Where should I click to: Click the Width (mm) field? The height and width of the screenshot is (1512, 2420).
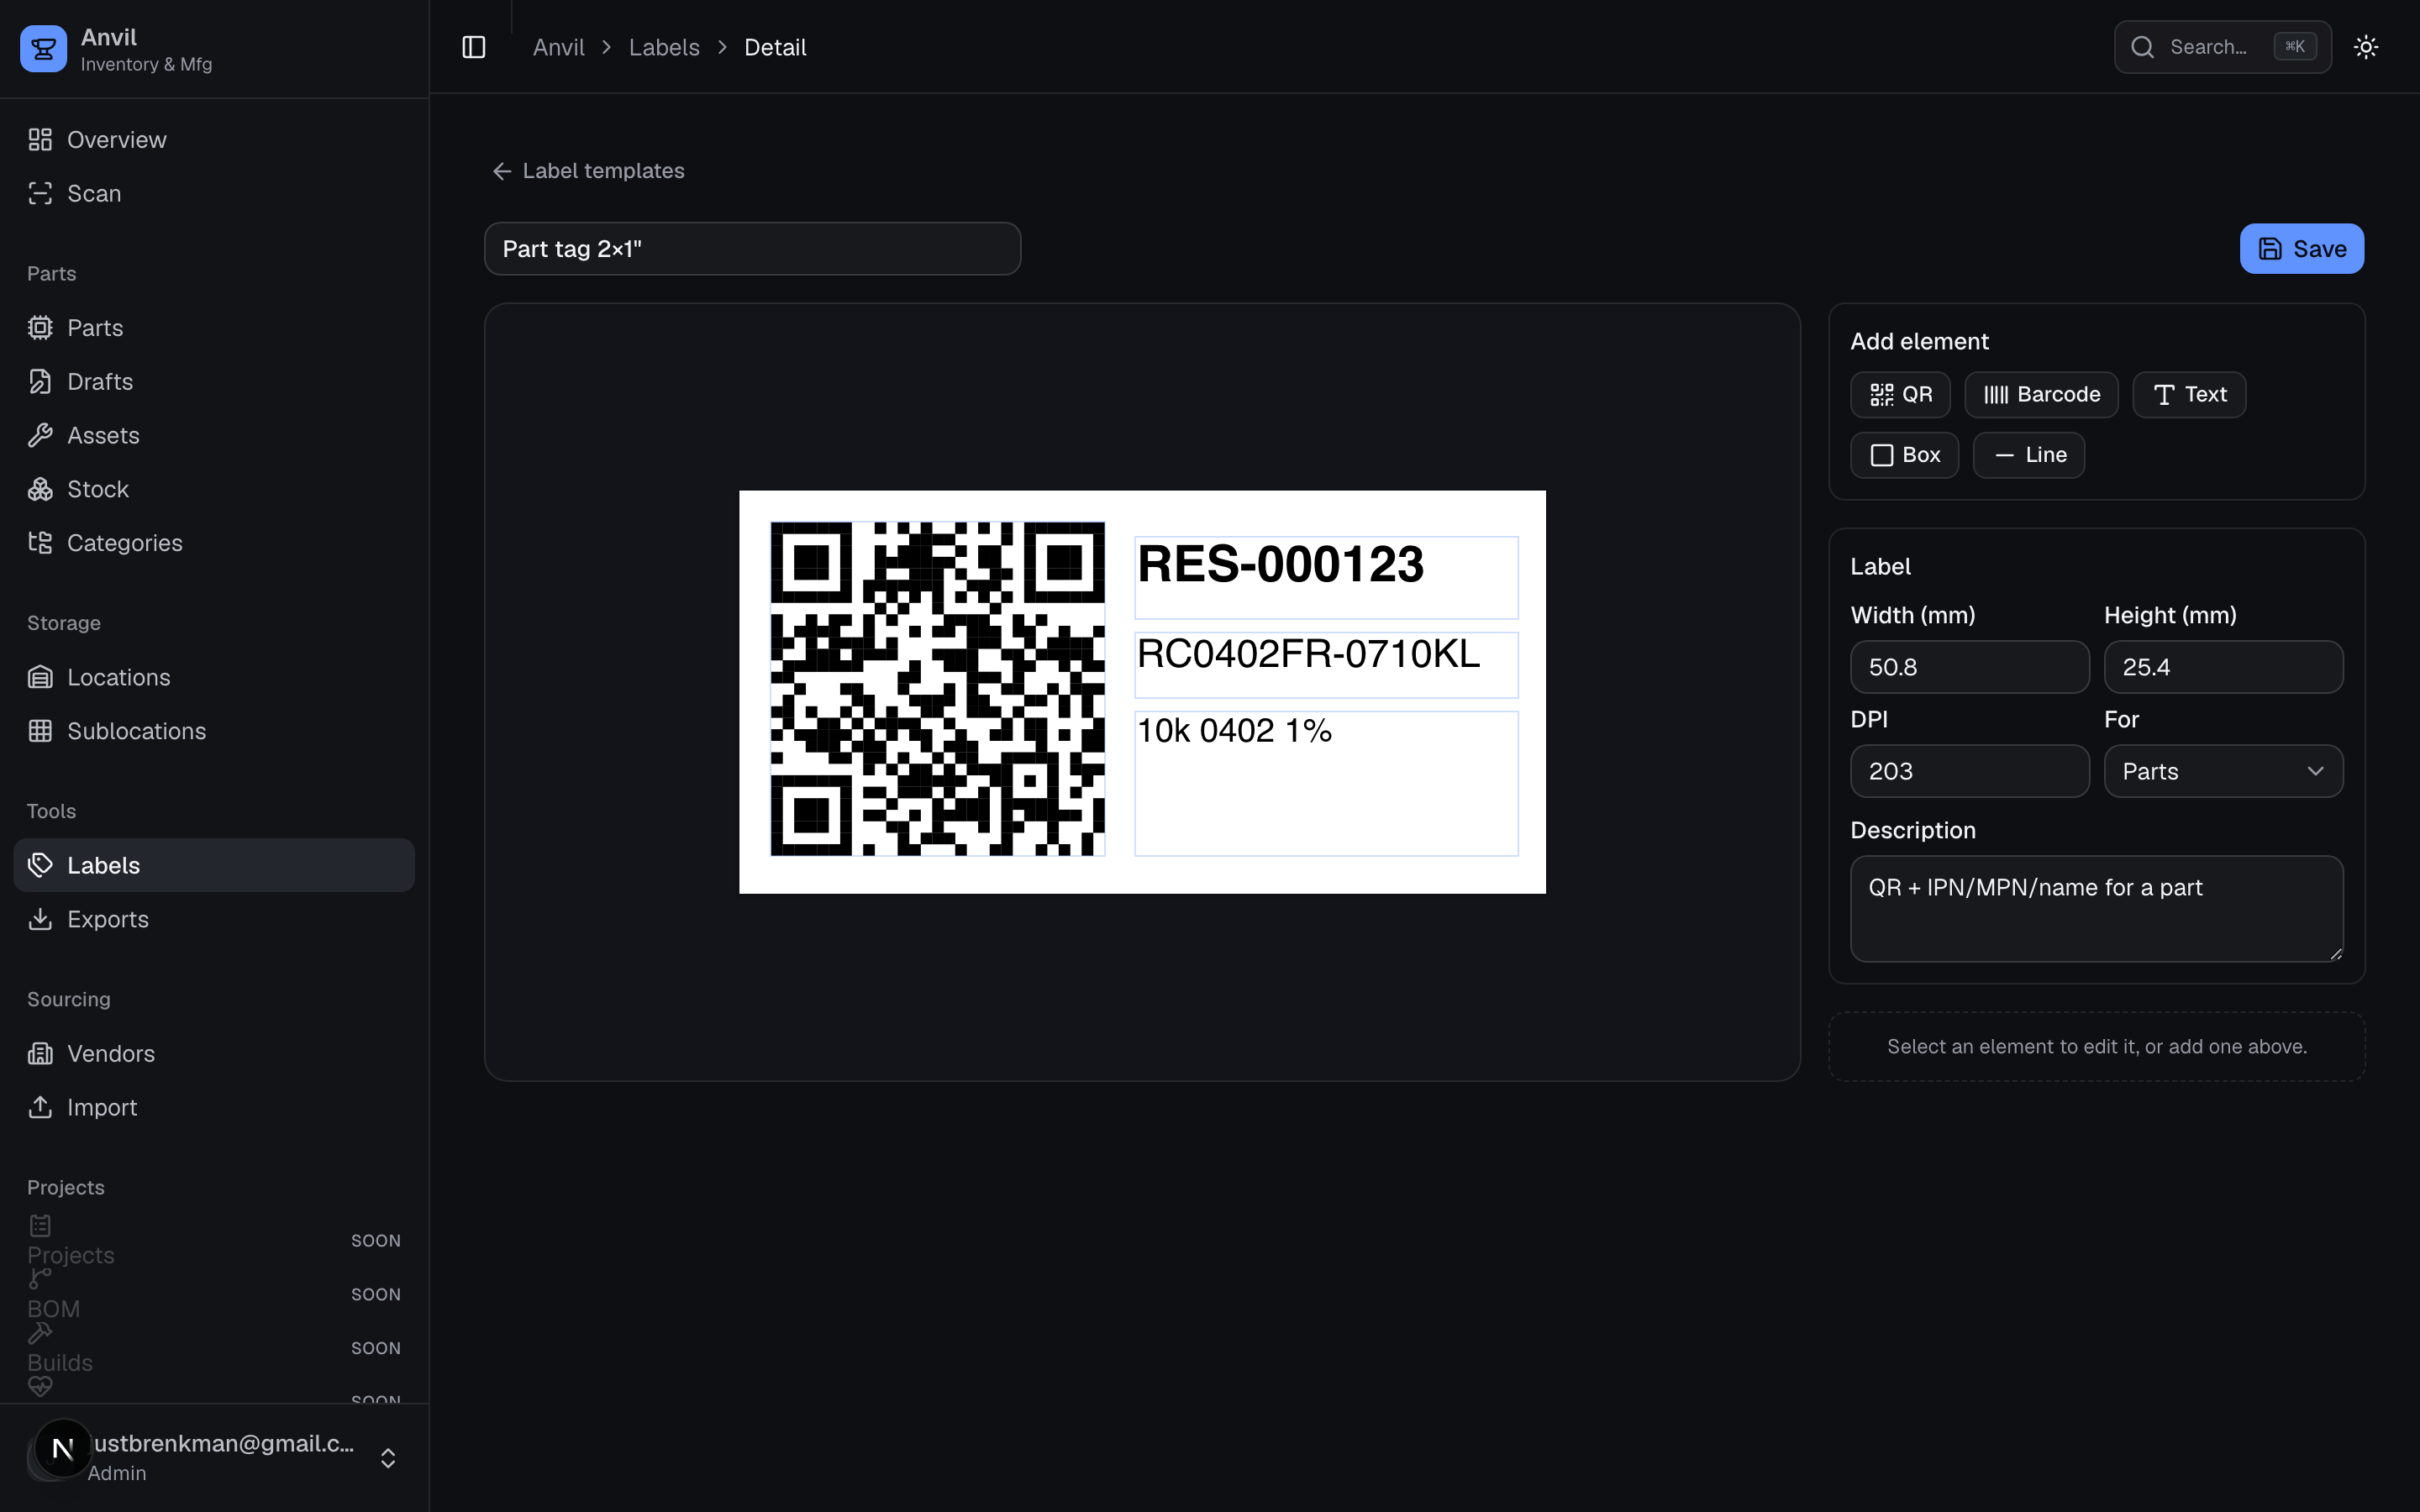click(x=1969, y=667)
